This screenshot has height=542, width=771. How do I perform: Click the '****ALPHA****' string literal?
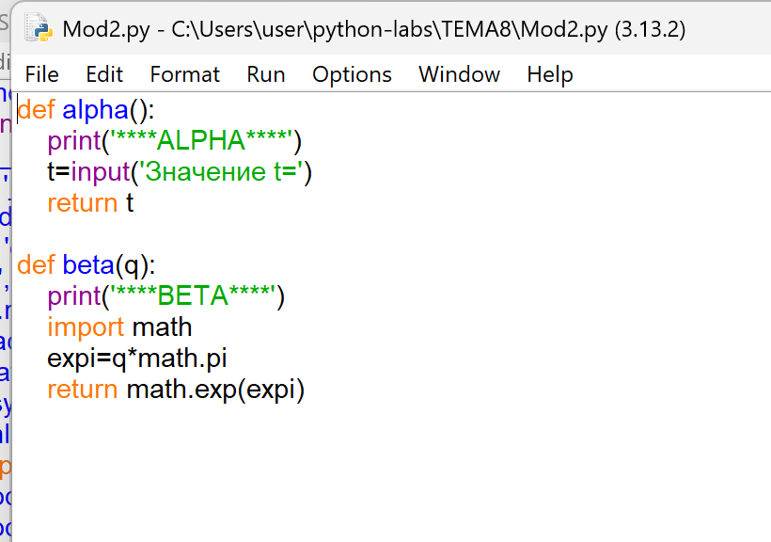[x=201, y=141]
